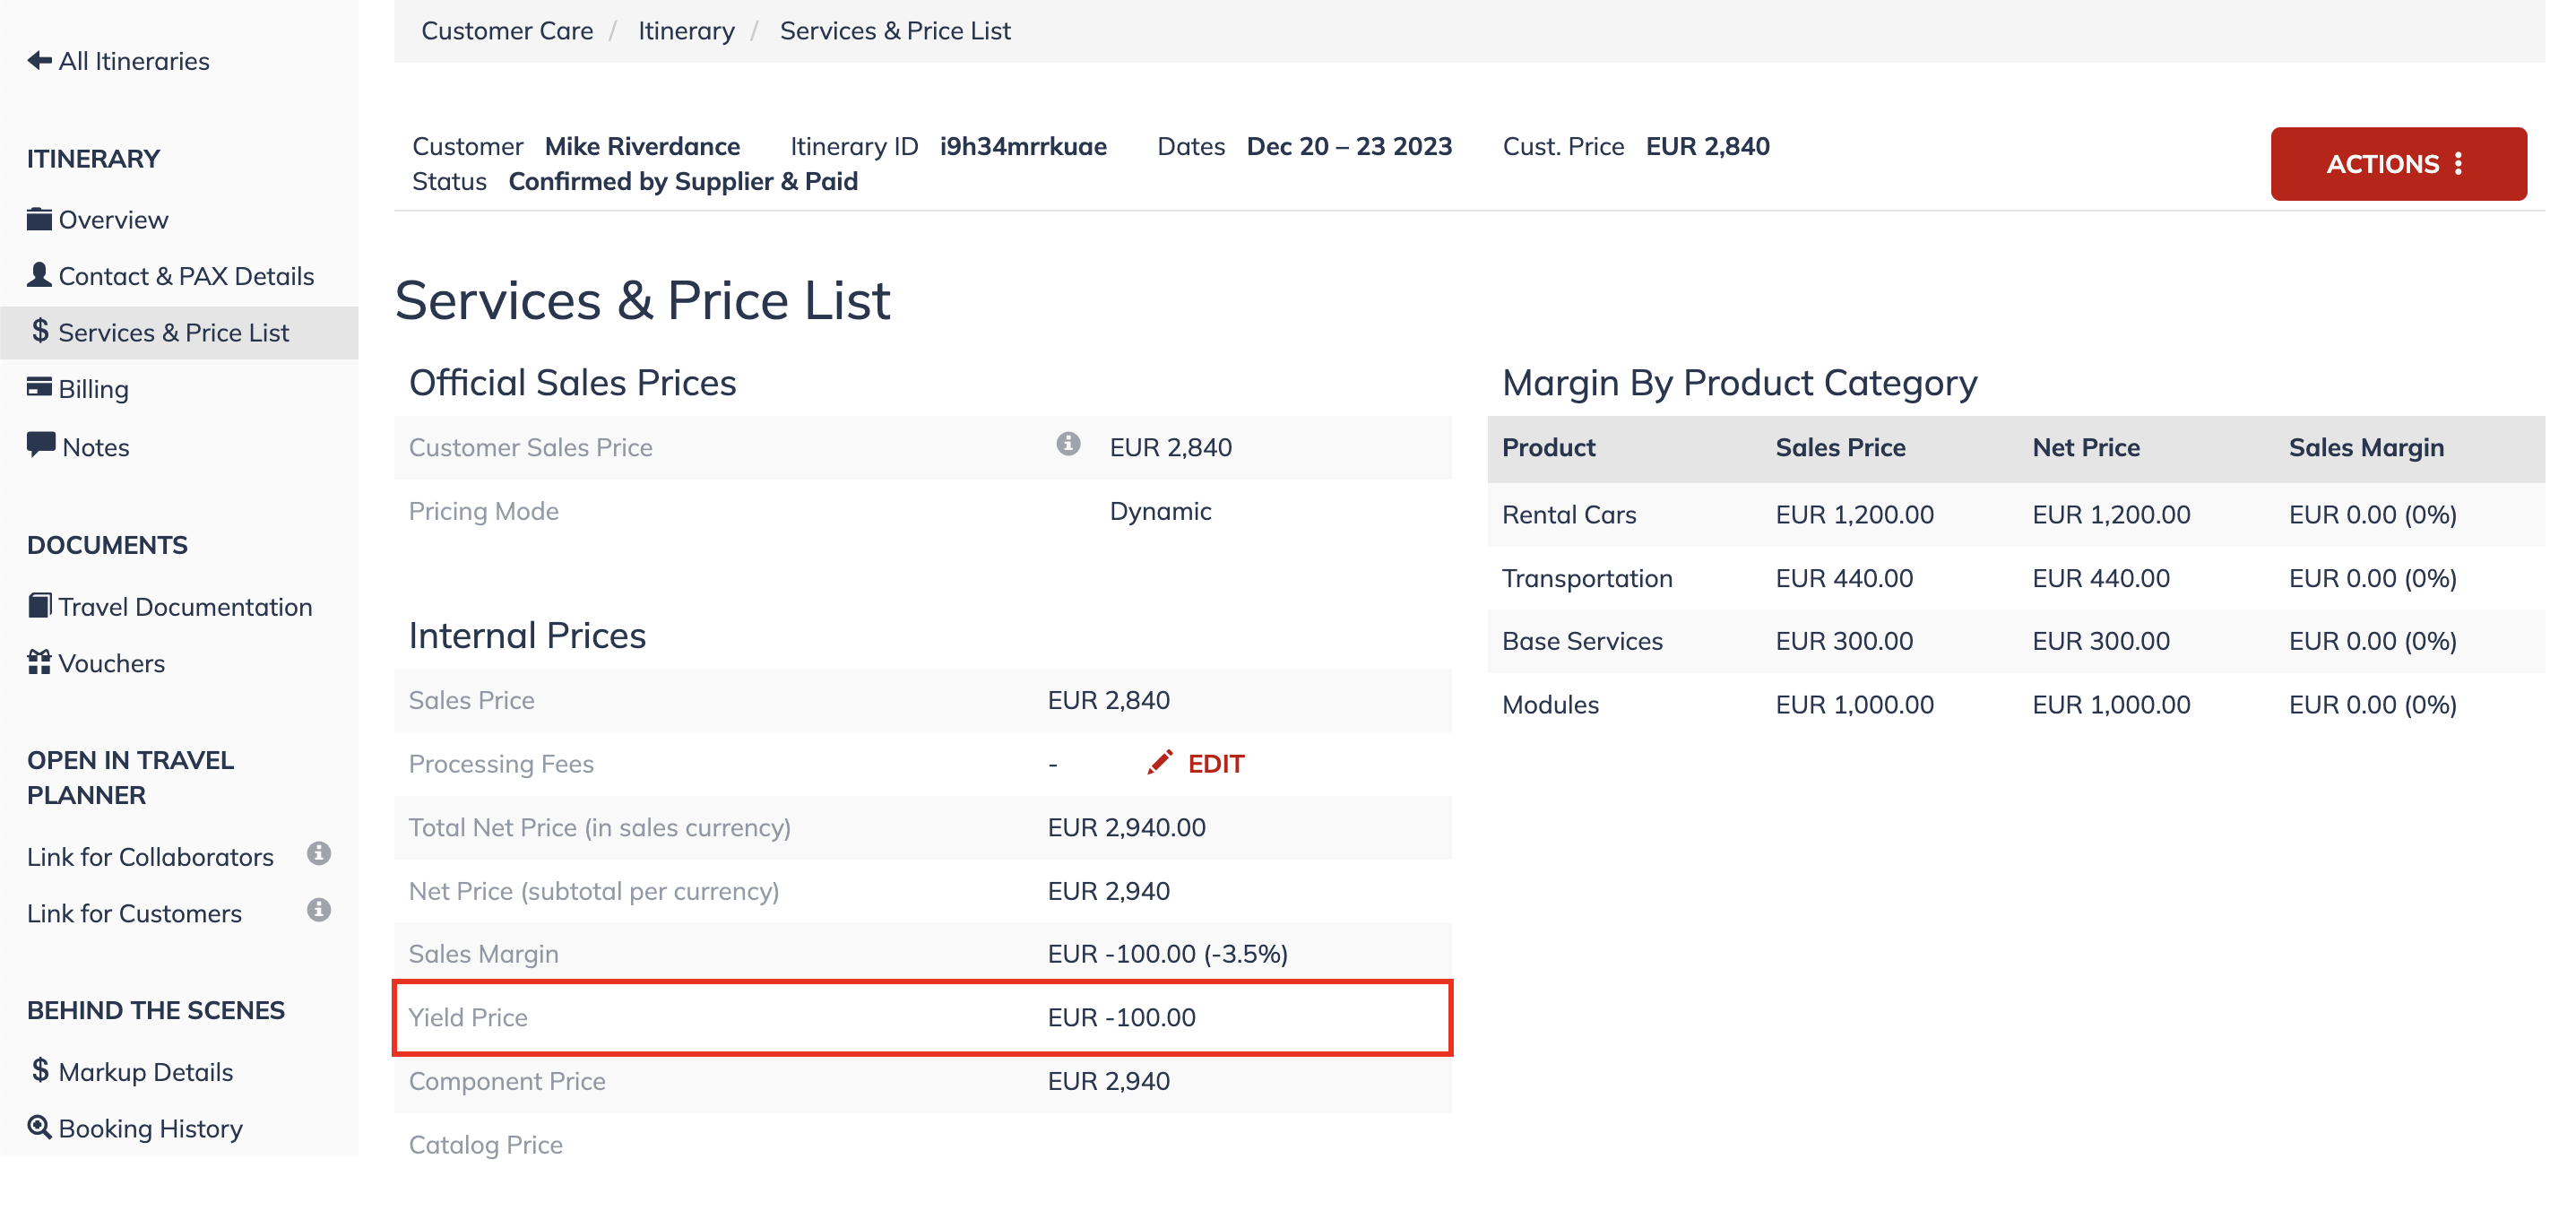2576x1228 pixels.
Task: Open the Billing page
Action: [93, 389]
